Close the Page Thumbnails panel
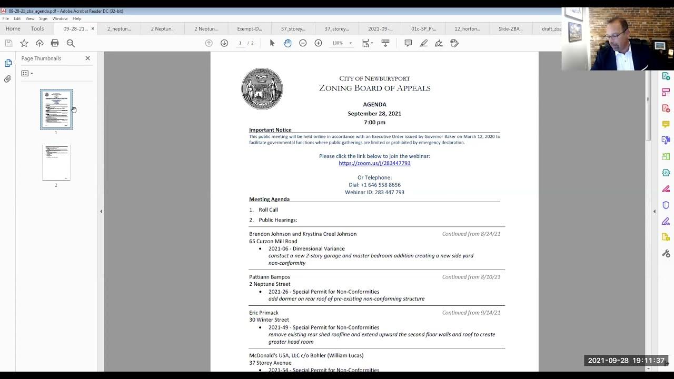The image size is (674, 379). 88,58
